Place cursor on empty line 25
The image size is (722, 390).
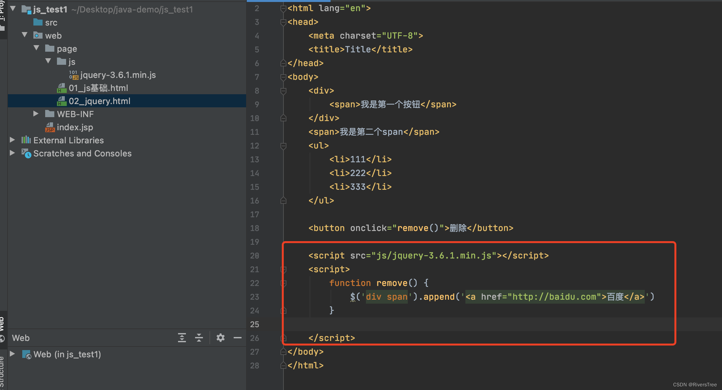click(458, 324)
